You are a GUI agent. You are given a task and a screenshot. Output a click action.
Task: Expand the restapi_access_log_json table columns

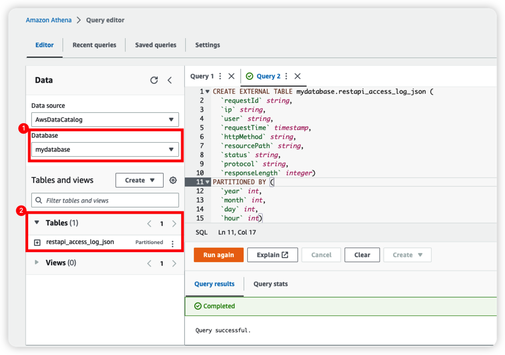(38, 242)
